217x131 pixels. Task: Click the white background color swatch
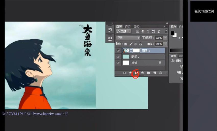175,36
